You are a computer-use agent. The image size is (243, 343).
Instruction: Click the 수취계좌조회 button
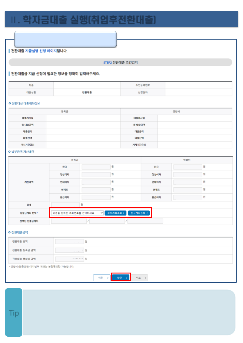[115, 213]
